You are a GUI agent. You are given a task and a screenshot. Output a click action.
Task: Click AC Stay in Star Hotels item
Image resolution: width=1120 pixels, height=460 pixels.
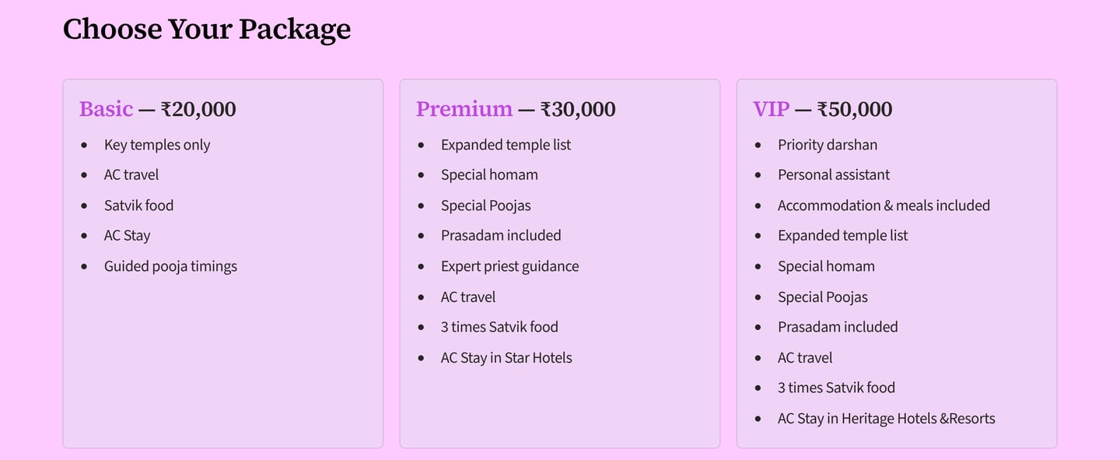(x=506, y=358)
